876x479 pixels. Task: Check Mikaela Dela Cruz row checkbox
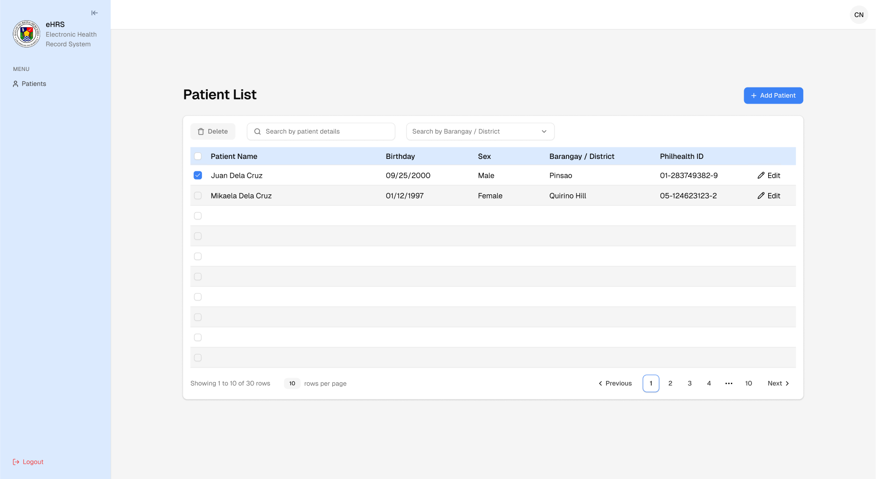[x=198, y=196]
